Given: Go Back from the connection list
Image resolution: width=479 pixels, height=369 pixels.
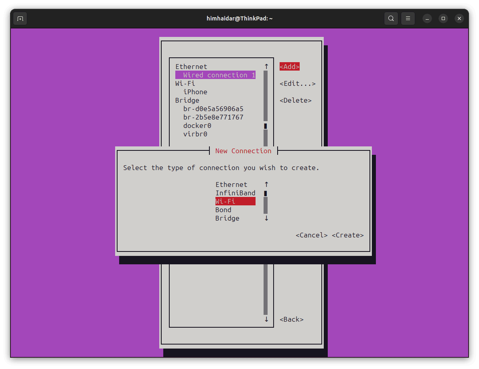Looking at the screenshot, I should 291,319.
